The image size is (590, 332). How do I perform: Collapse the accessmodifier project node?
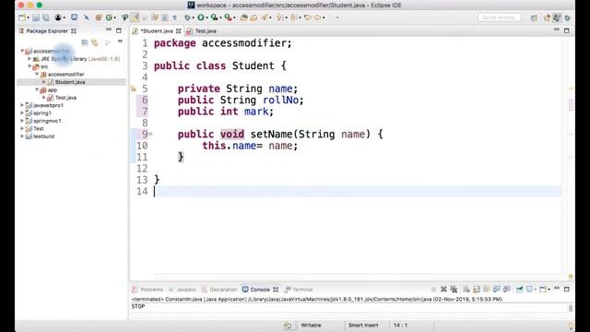point(22,51)
